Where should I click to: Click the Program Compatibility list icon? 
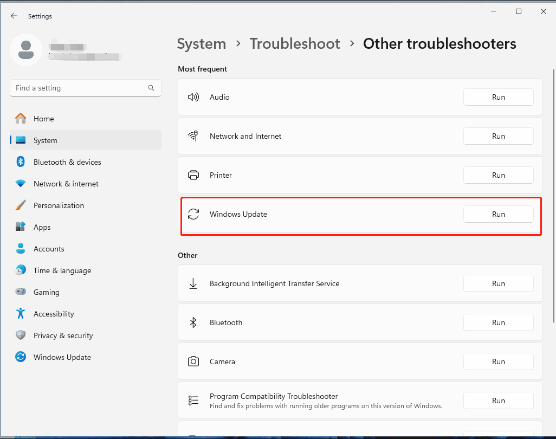coord(193,401)
